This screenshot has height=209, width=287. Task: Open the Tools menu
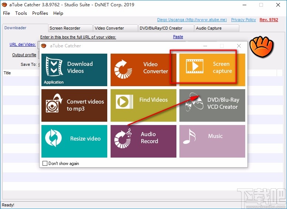pos(21,13)
